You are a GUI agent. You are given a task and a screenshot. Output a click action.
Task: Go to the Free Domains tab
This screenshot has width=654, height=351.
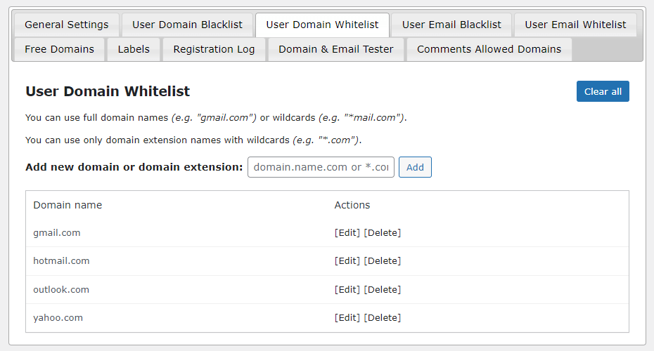tap(59, 49)
